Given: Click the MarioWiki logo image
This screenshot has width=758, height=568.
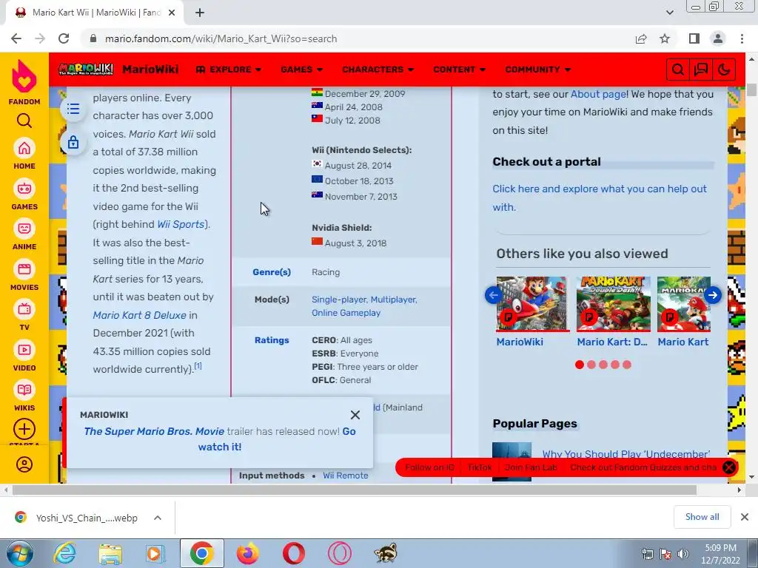Looking at the screenshot, I should [x=86, y=69].
